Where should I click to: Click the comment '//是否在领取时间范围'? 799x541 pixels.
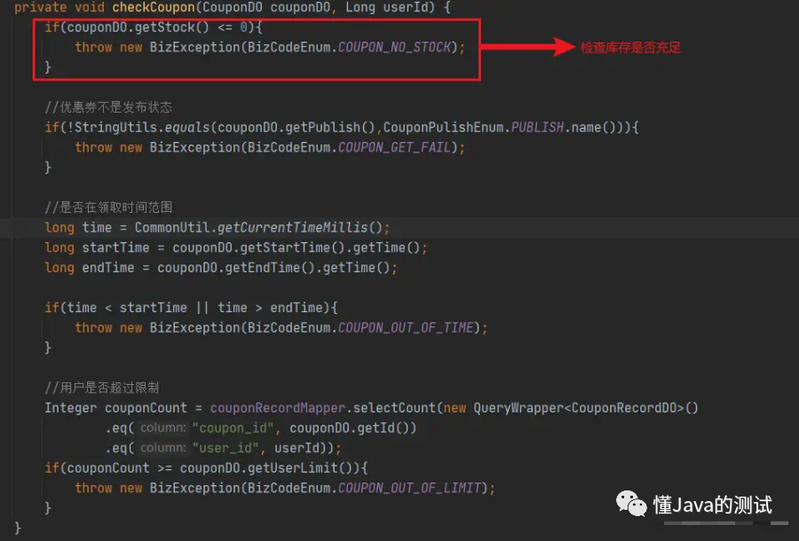coord(108,208)
